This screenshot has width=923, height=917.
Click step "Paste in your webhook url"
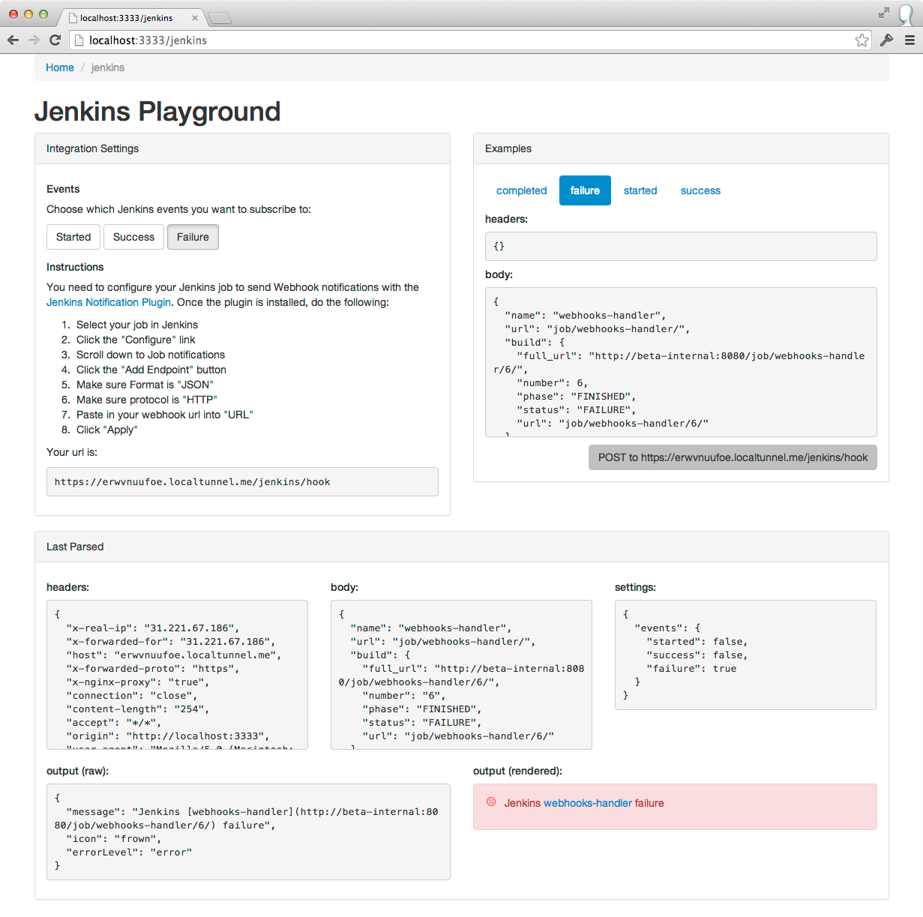(165, 415)
